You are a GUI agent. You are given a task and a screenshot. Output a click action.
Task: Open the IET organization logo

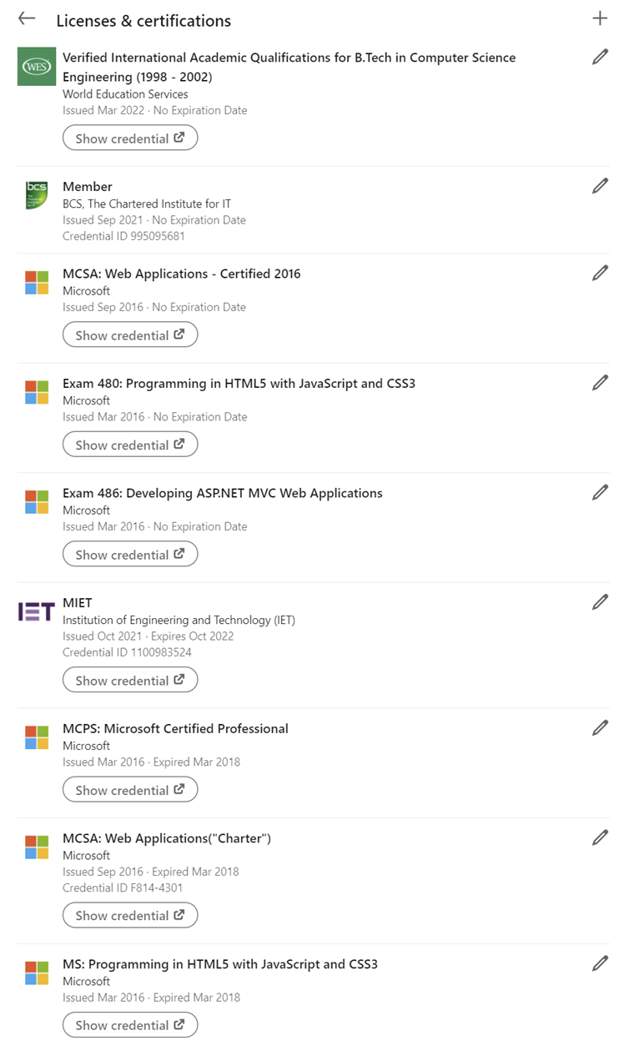click(x=37, y=612)
